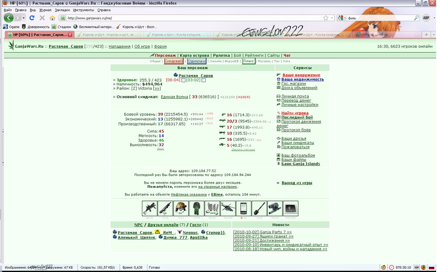Viewport: 437px width, 272px height.
Task: Select the Синдовый chat filter
Action: pos(174,61)
